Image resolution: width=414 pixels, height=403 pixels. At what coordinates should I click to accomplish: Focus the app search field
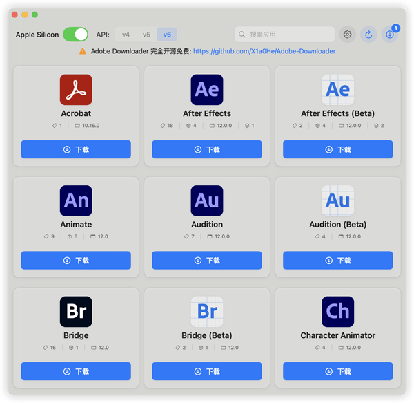coord(284,35)
